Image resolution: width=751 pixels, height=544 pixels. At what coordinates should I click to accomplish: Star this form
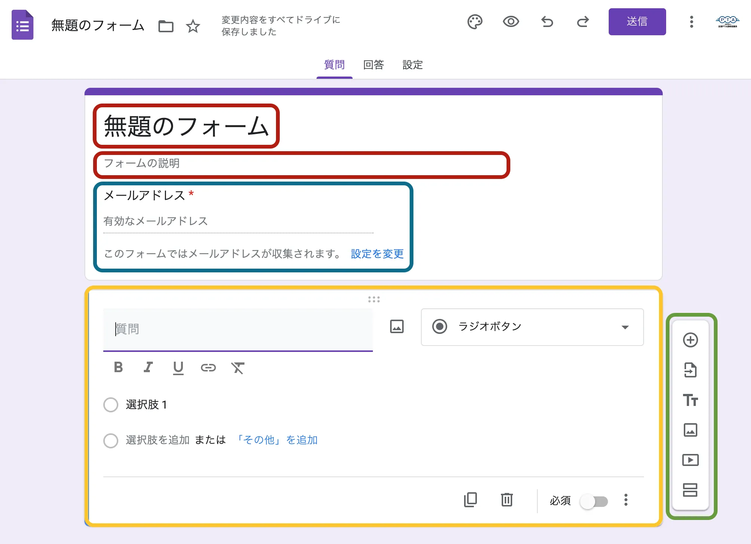tap(193, 26)
